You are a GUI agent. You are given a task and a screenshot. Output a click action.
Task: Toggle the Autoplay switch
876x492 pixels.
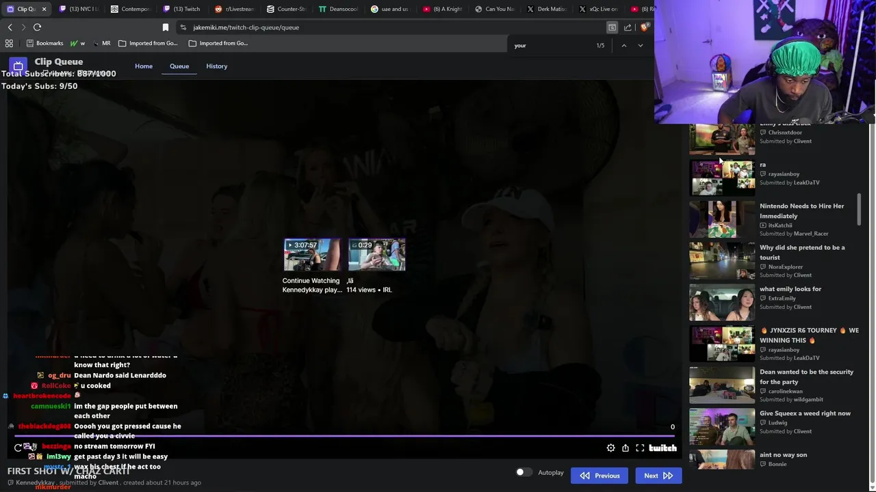click(x=524, y=472)
